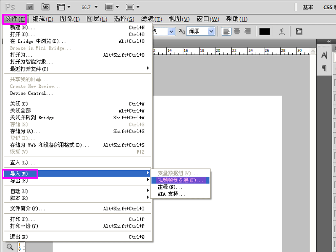Choose 关闭全部 menu entry
The width and height of the screenshot is (336, 252).
[x=78, y=110]
